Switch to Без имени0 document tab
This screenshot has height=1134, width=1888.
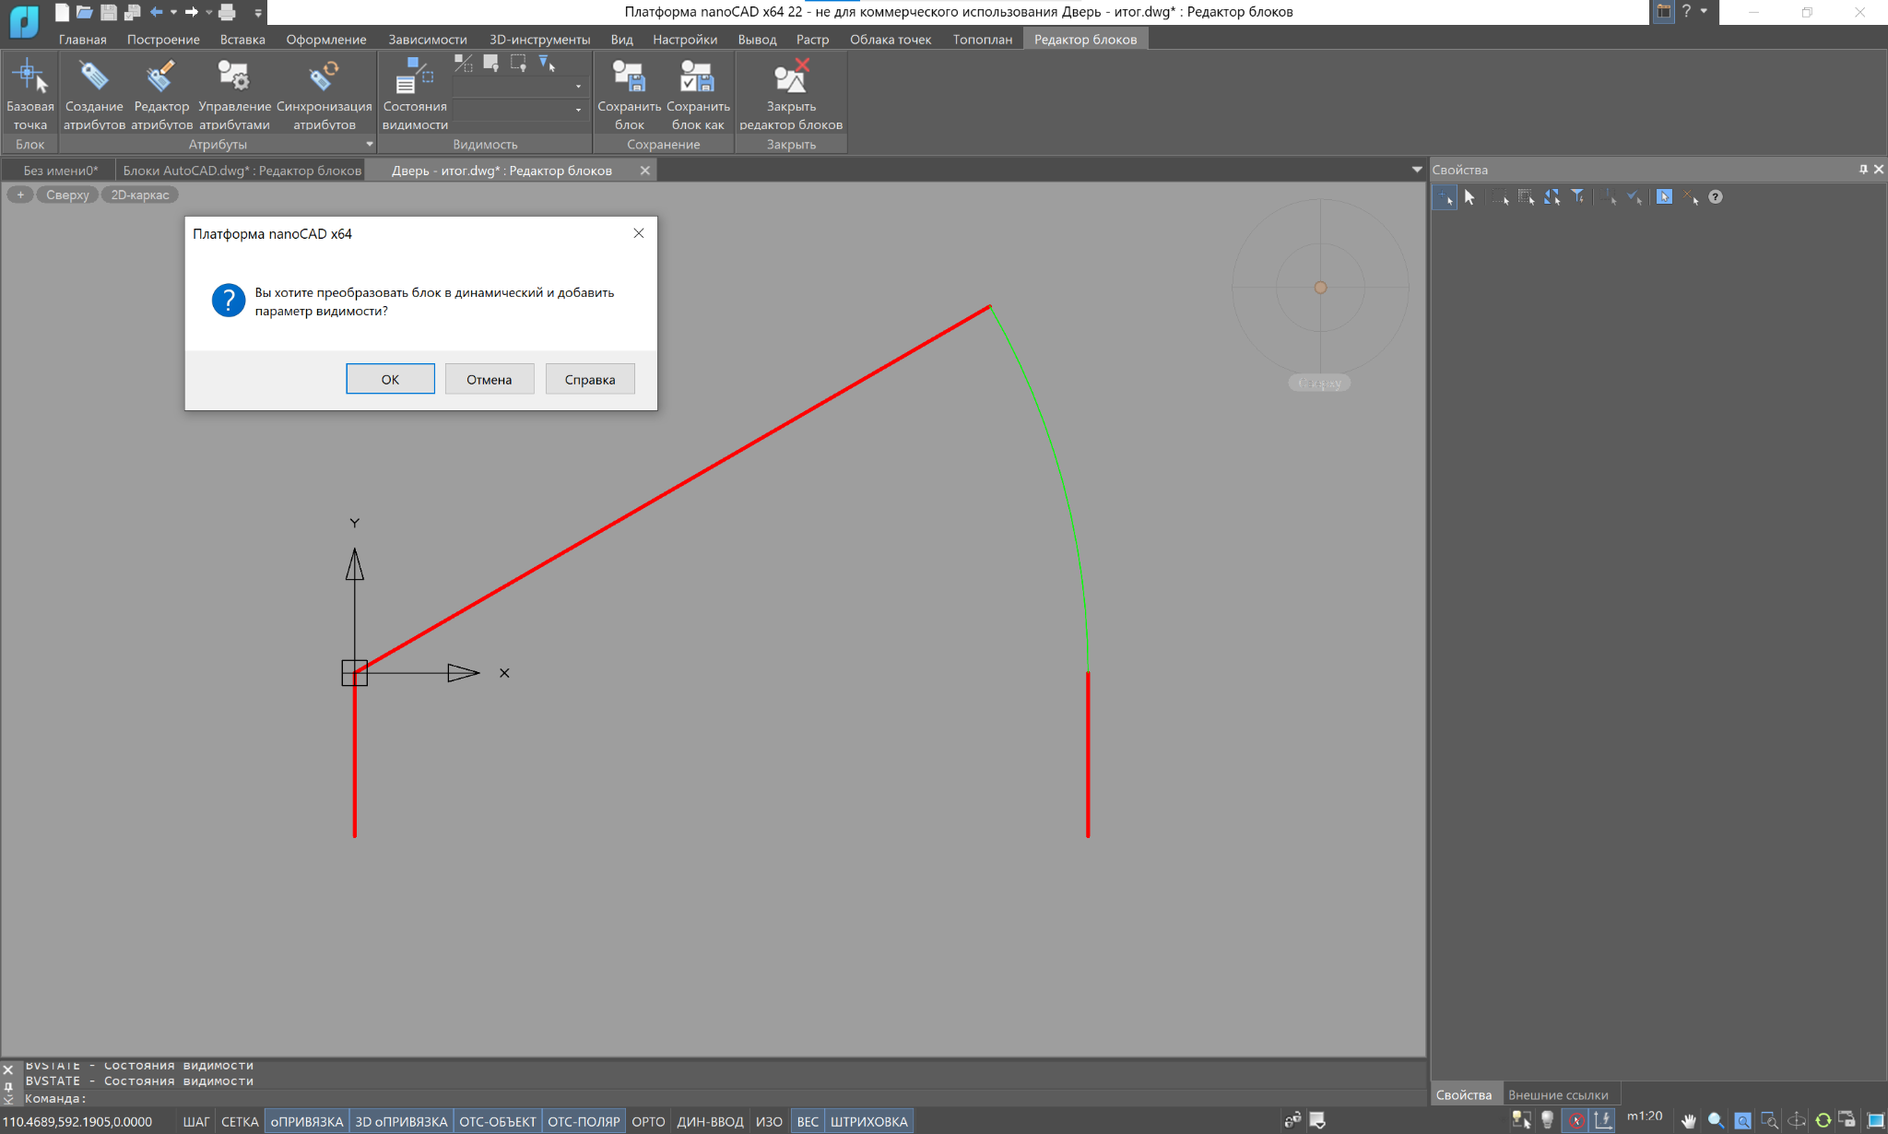(x=60, y=170)
